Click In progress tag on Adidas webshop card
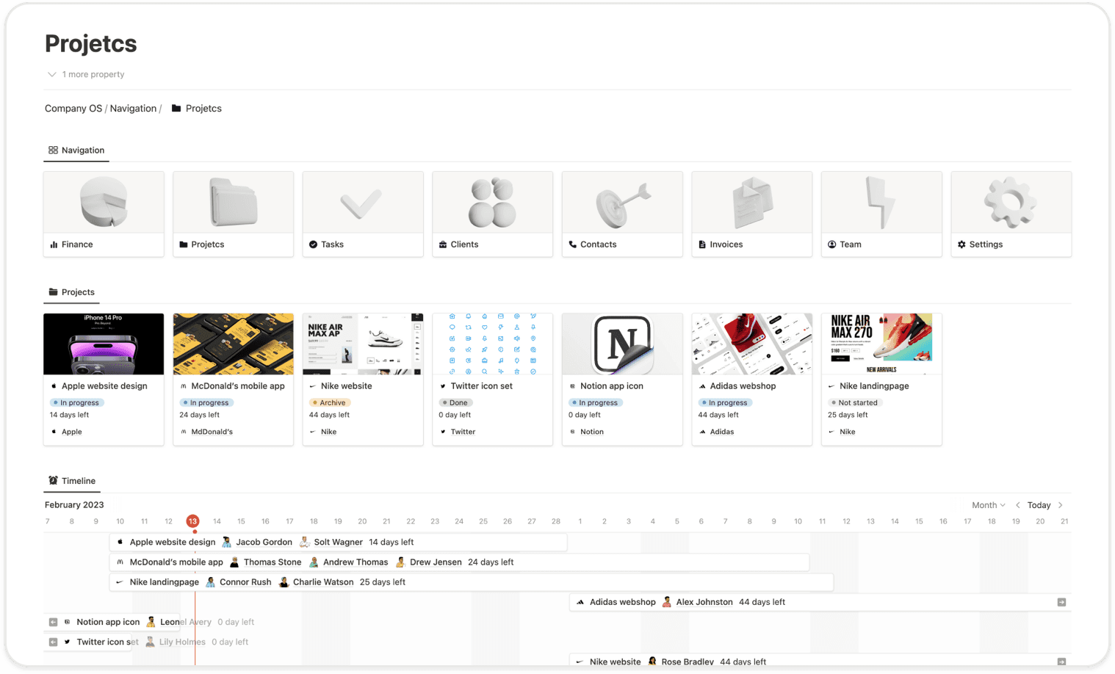 click(725, 402)
